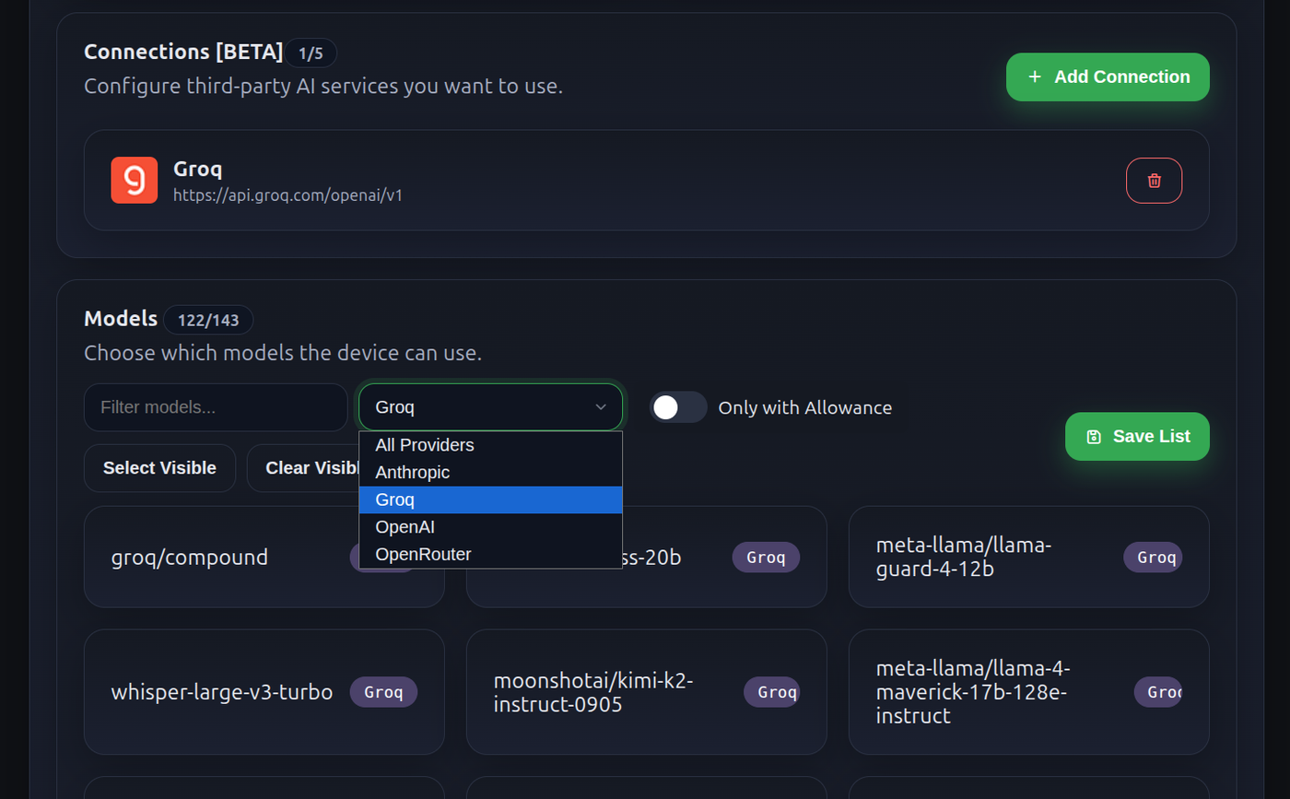Toggle the Only with Allowance switch

(678, 407)
